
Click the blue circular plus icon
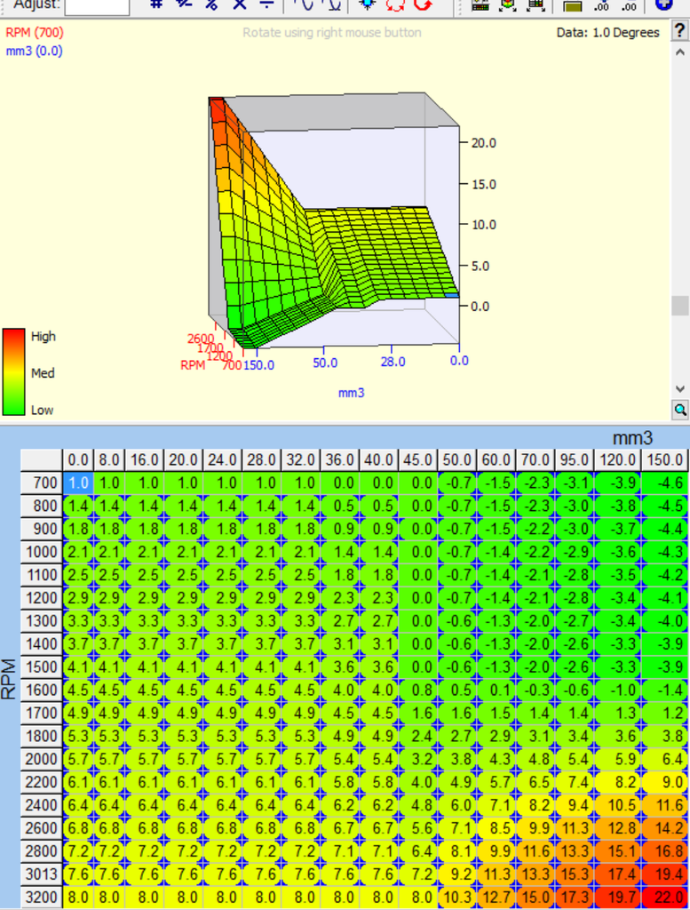662,4
